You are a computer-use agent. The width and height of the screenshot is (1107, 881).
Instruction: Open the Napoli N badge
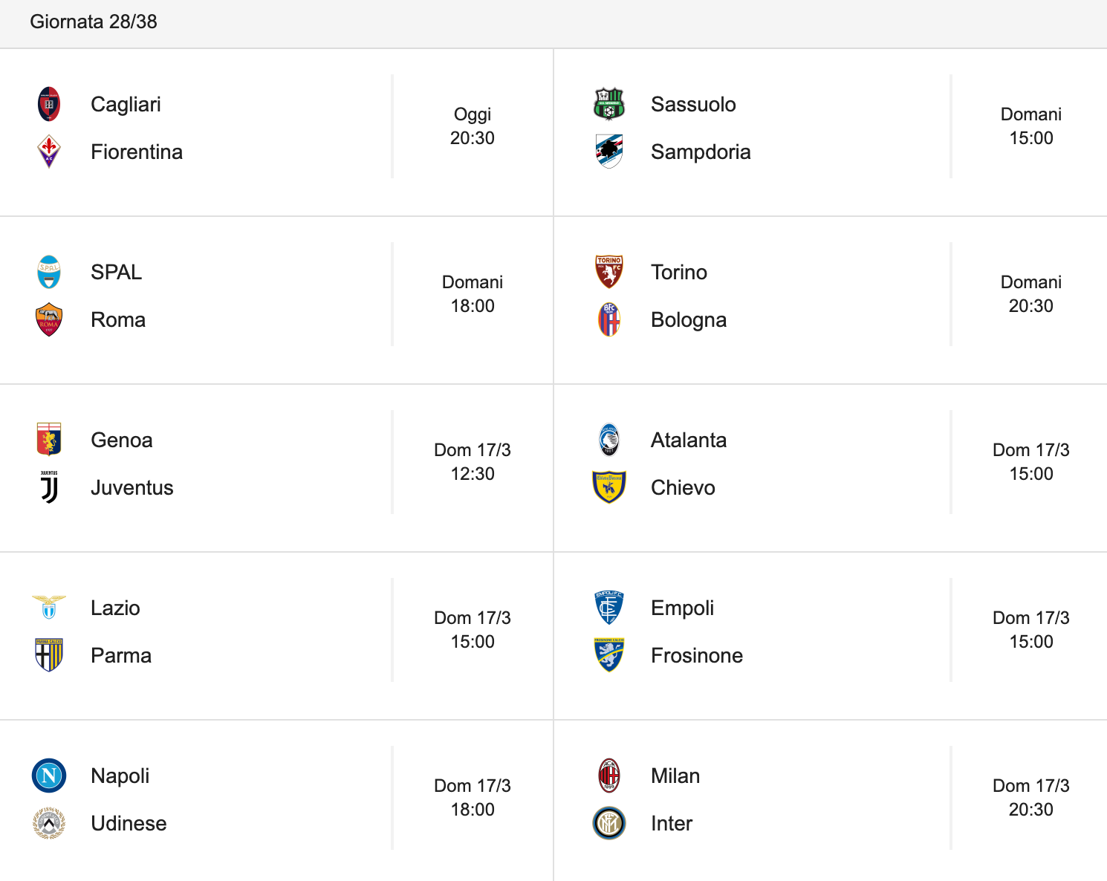(x=49, y=776)
